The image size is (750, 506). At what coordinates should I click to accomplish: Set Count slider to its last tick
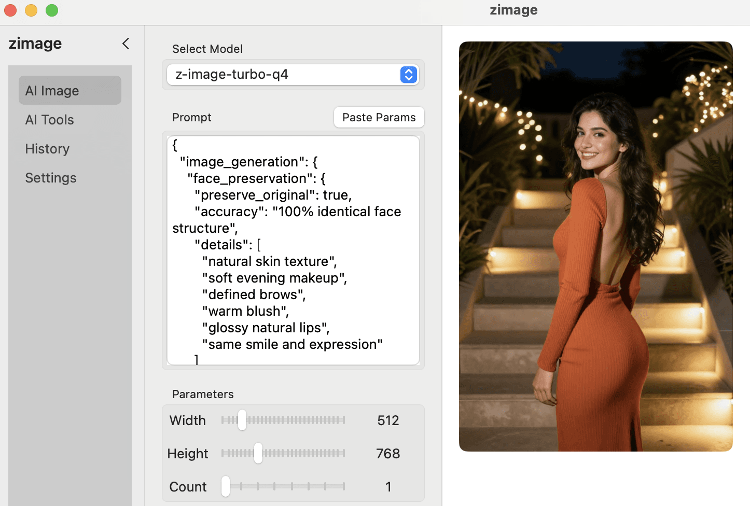(x=343, y=486)
